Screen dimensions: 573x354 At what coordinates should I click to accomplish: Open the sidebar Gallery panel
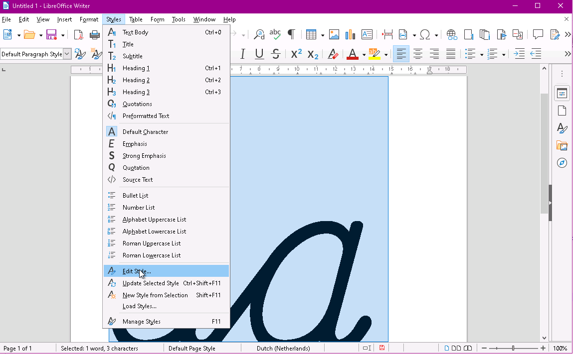pyautogui.click(x=562, y=146)
